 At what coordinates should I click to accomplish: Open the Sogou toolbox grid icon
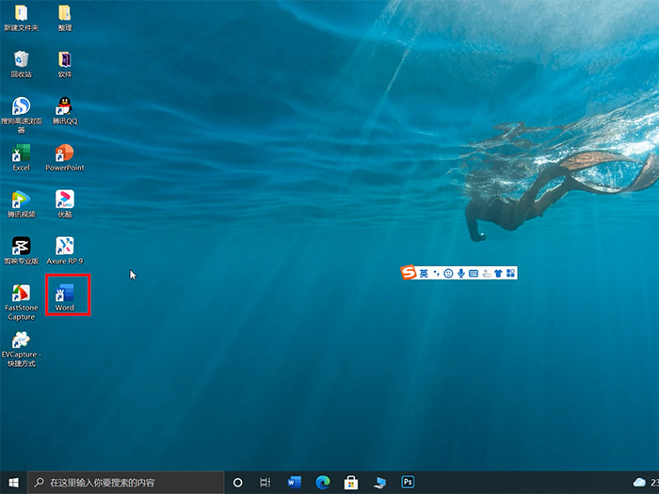click(x=510, y=274)
